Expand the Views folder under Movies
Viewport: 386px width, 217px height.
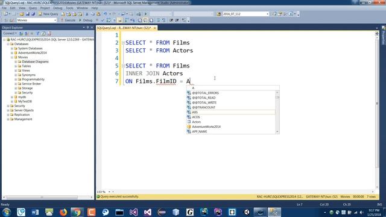tap(16, 71)
